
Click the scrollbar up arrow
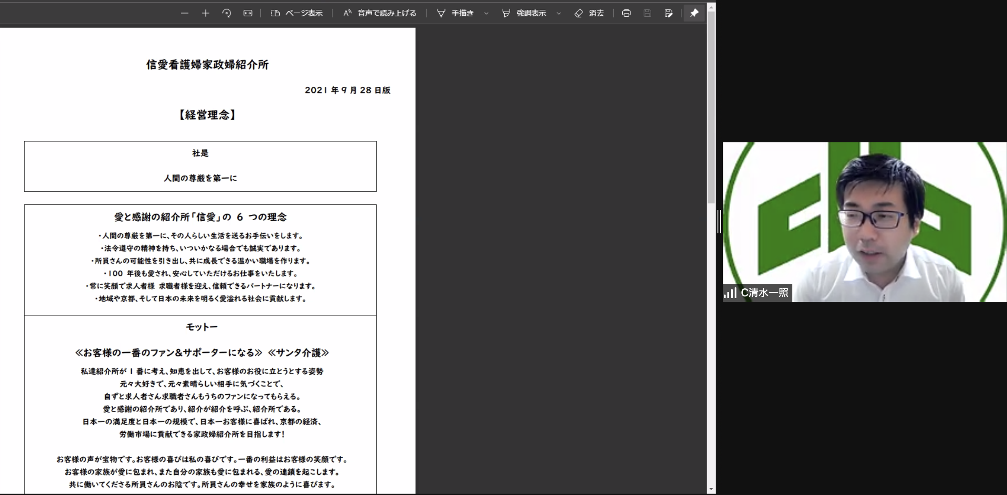[x=711, y=7]
